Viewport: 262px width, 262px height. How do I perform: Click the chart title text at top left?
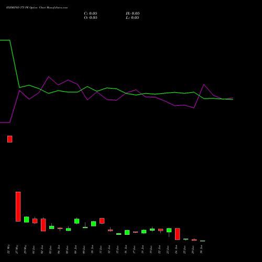37,8
